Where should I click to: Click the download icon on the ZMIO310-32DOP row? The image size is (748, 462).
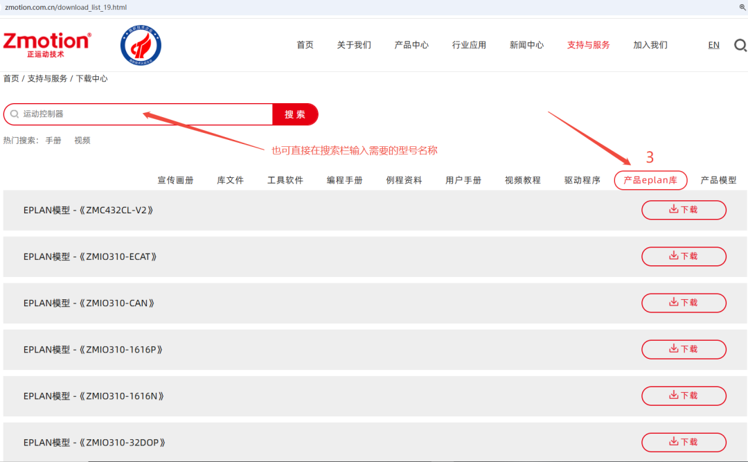coord(673,442)
